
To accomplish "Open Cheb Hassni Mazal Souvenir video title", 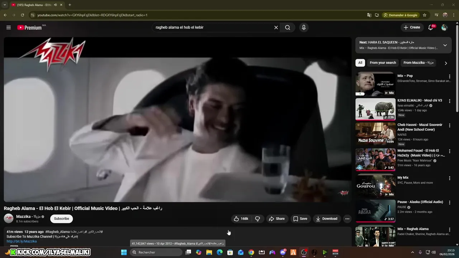I will click(x=420, y=127).
